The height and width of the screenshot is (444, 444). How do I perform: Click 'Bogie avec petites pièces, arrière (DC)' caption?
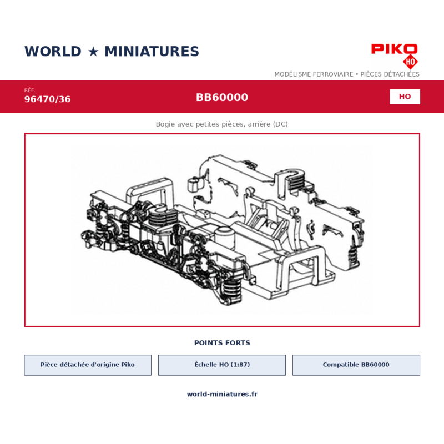point(222,124)
